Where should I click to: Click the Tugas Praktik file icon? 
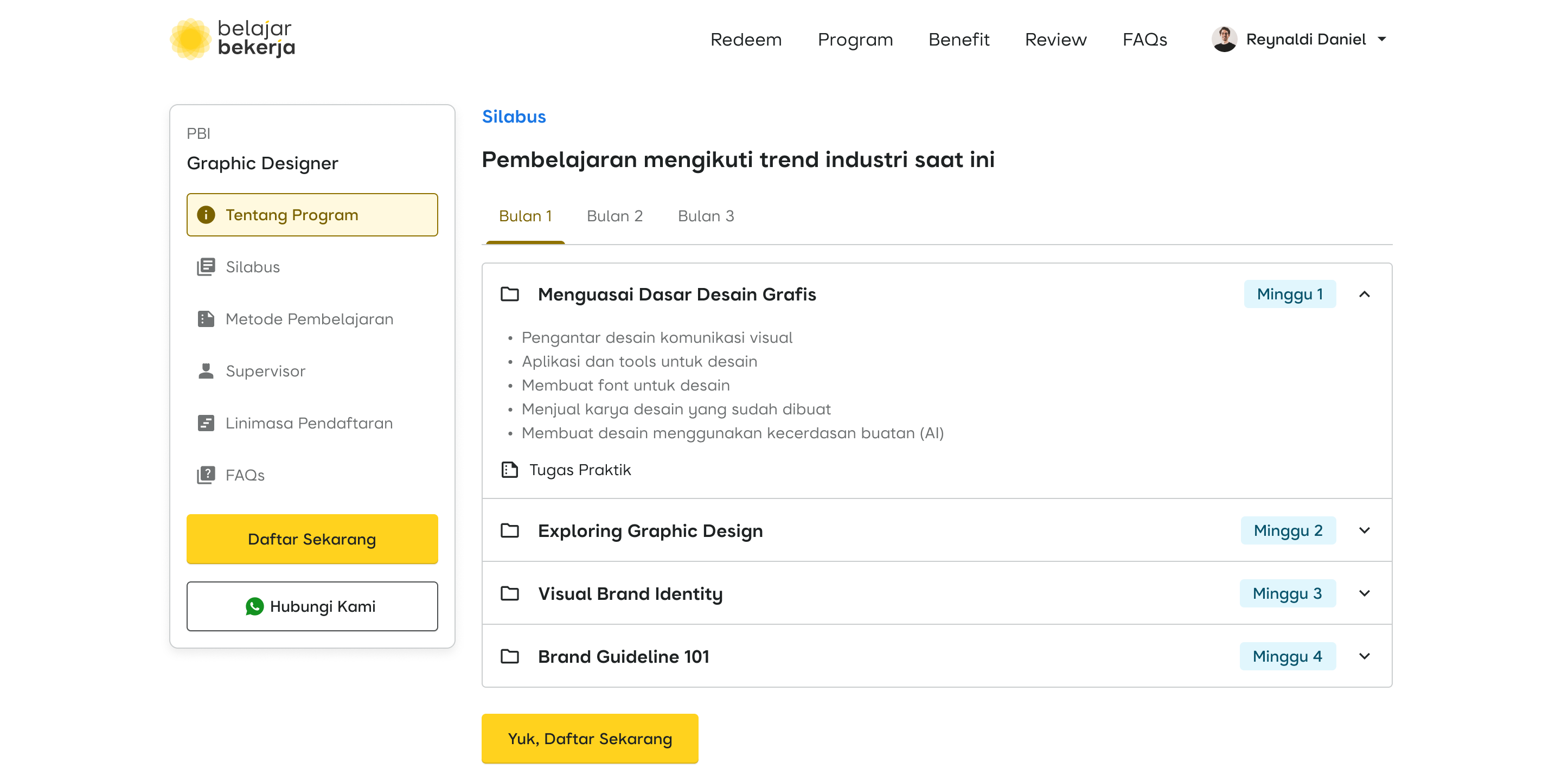coord(509,470)
